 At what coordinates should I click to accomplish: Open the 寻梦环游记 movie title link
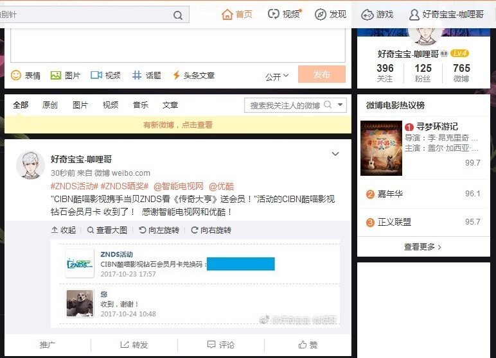[x=437, y=126]
